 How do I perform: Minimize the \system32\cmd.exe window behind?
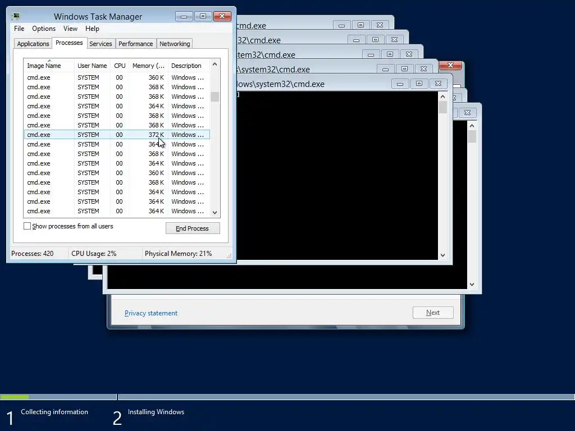tap(385, 69)
